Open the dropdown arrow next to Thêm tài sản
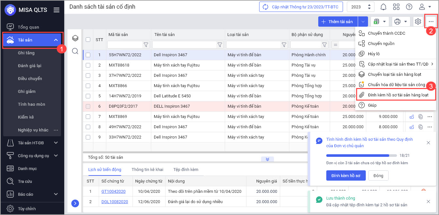The height and width of the screenshot is (215, 439). tap(363, 22)
